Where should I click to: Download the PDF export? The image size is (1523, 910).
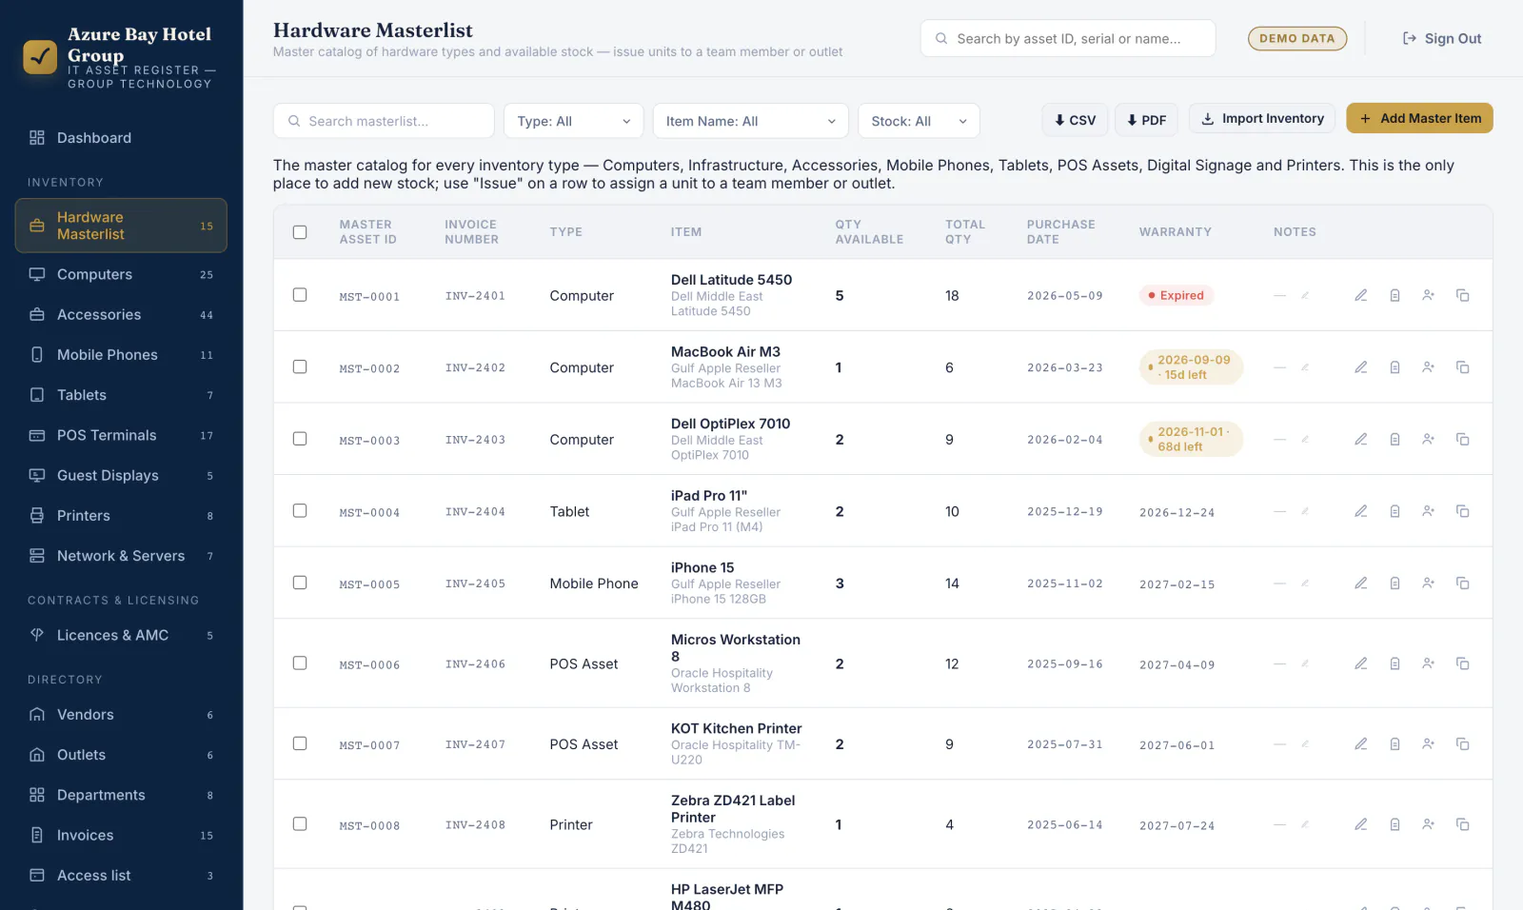tap(1146, 120)
